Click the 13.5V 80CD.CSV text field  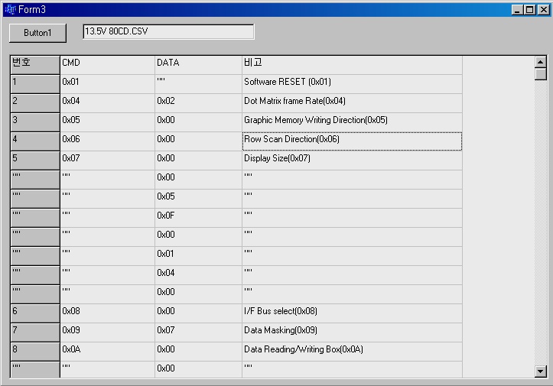tap(169, 32)
